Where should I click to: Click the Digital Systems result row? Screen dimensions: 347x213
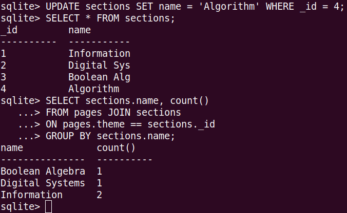pyautogui.click(x=43, y=183)
